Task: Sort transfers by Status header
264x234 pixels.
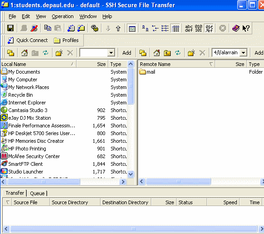Action: tap(192, 202)
